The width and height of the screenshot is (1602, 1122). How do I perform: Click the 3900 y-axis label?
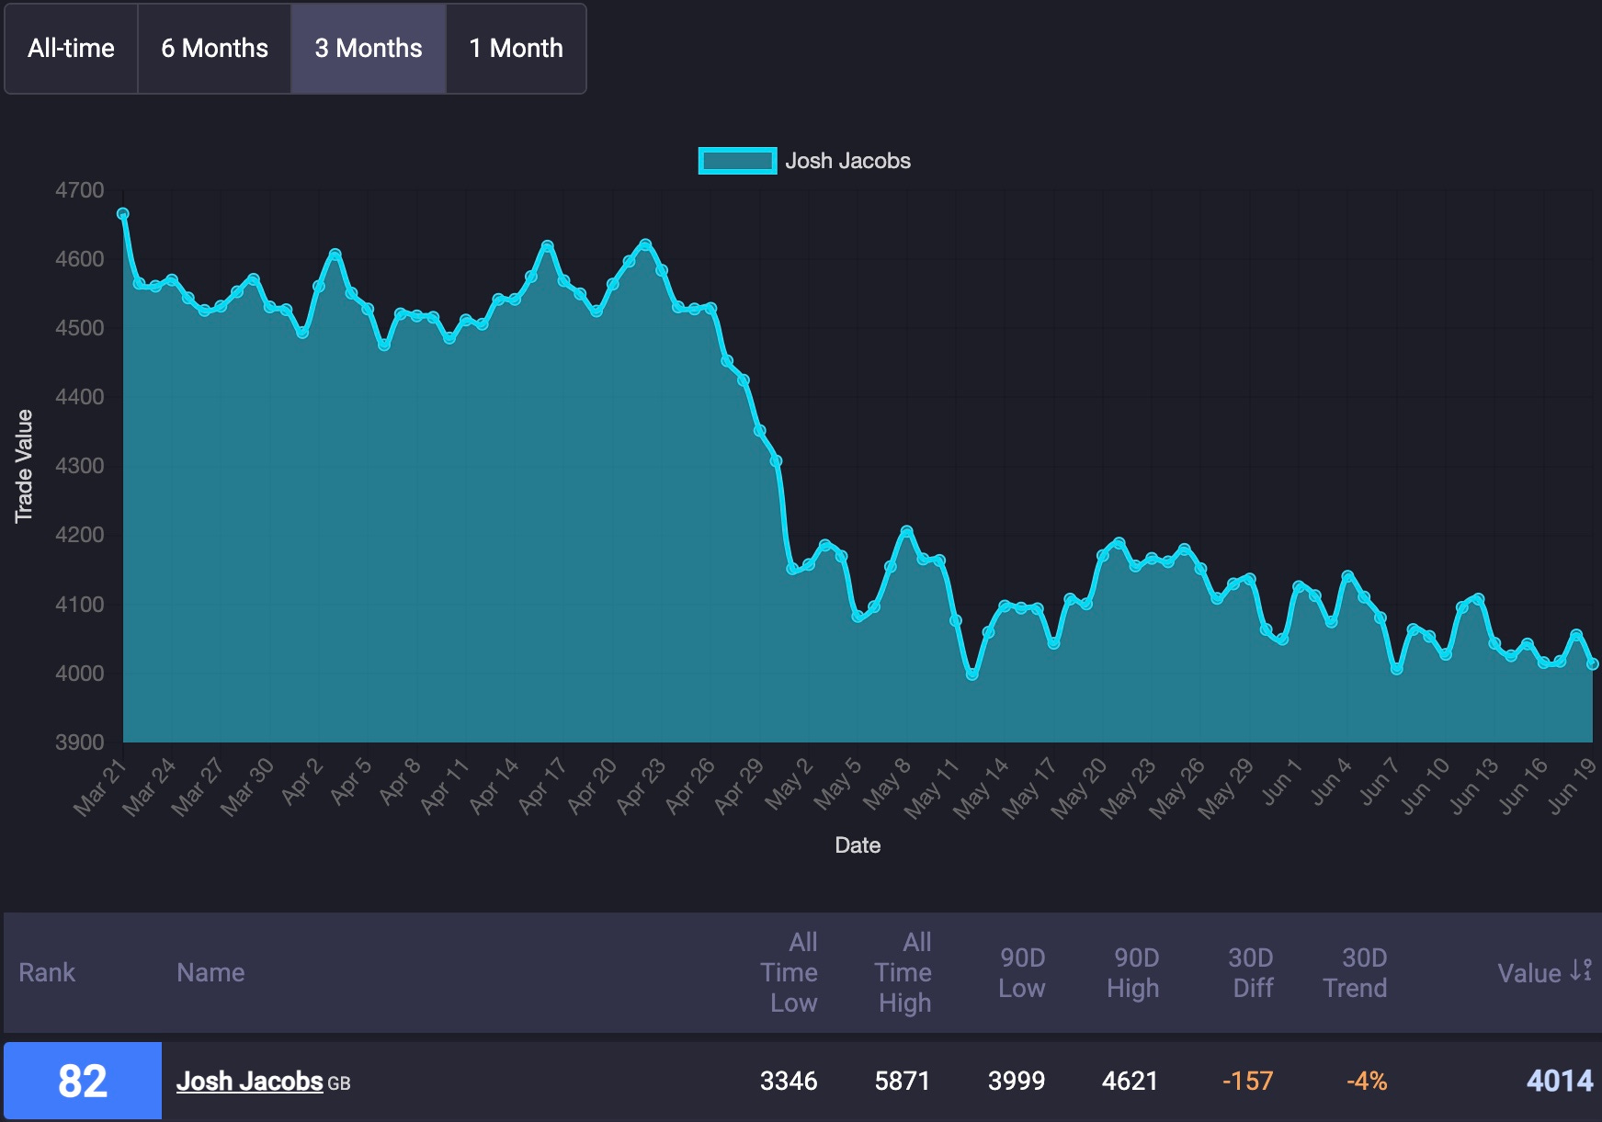point(80,742)
